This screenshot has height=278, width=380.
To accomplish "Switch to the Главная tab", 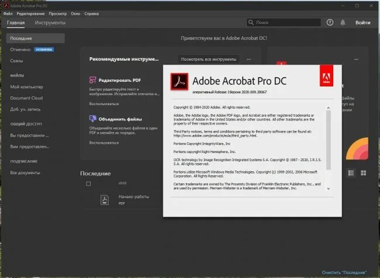I will click(x=16, y=23).
